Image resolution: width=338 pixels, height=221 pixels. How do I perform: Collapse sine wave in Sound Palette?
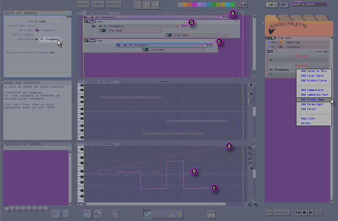(267, 38)
